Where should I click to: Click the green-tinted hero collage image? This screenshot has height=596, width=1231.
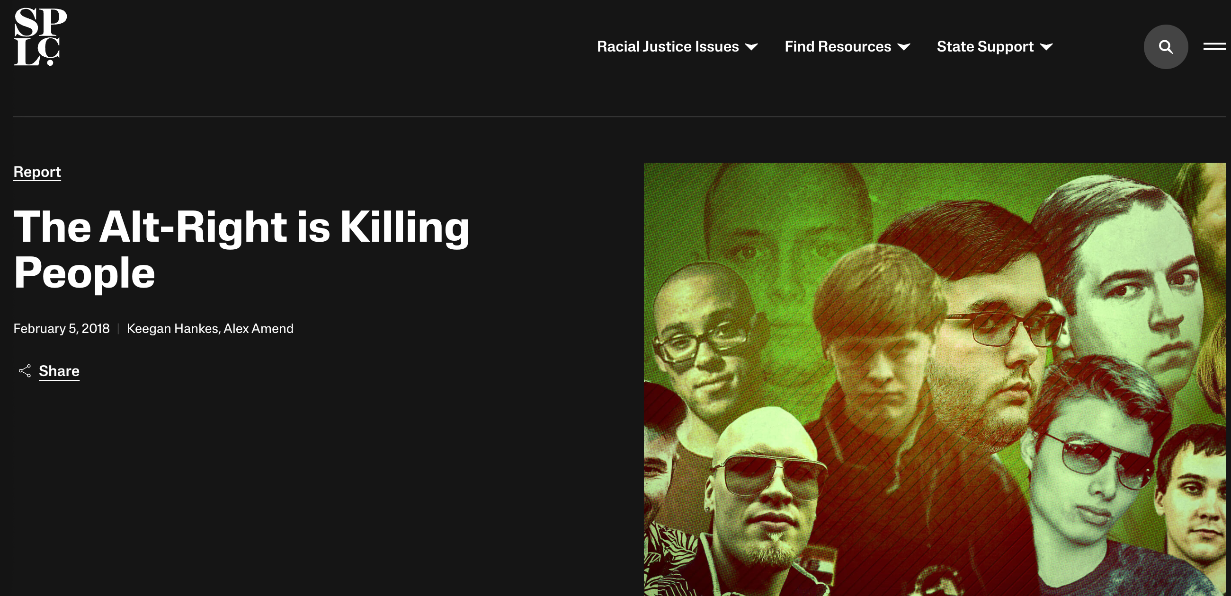[934, 379]
